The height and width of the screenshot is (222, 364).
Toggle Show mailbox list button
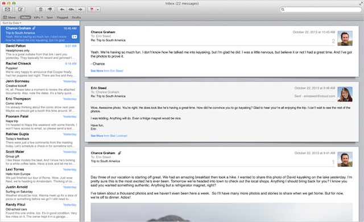tap(9, 18)
